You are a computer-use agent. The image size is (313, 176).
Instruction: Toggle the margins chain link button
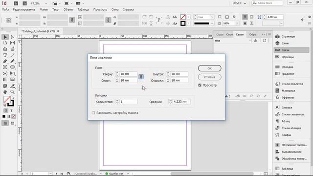click(x=141, y=77)
